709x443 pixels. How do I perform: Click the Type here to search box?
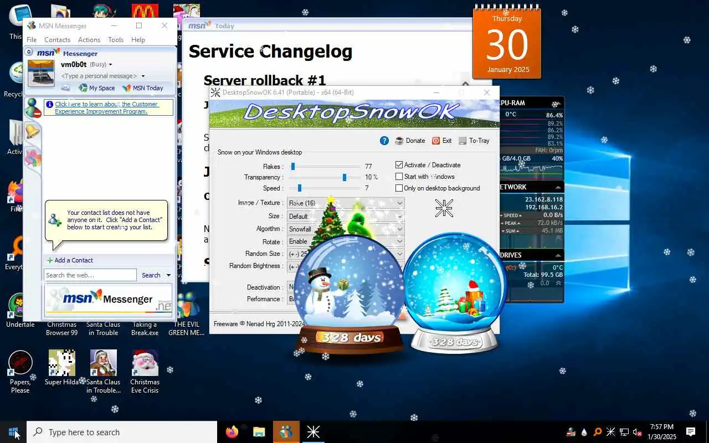122,432
